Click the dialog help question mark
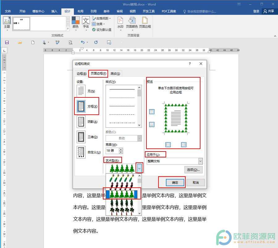 click(190, 64)
